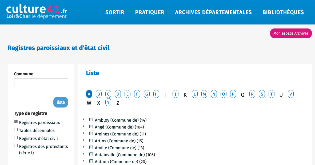The width and height of the screenshot is (315, 165).
Task: Filter list by letter N
Action: point(214,94)
